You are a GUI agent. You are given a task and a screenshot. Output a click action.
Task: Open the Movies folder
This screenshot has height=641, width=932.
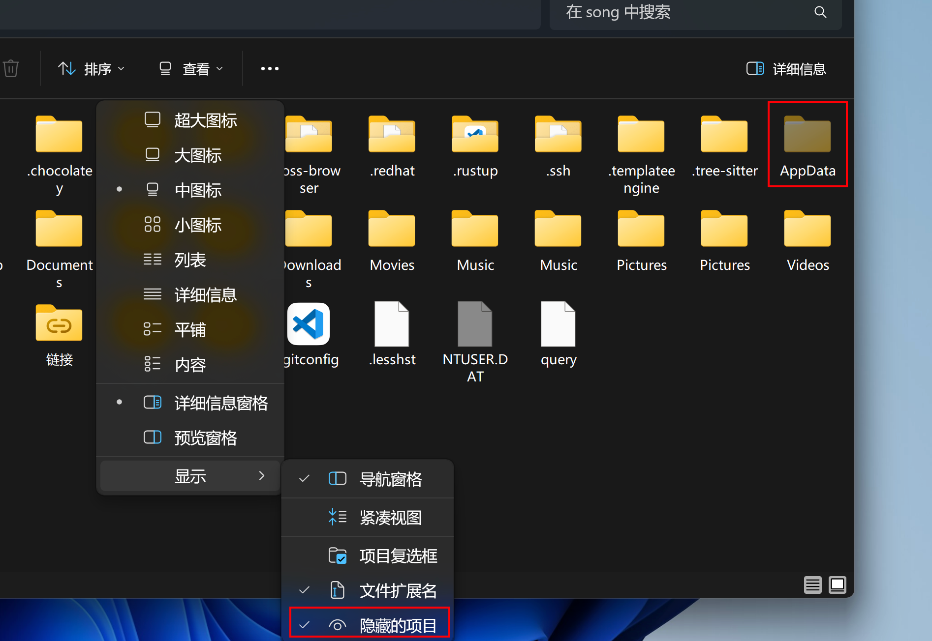click(x=391, y=236)
